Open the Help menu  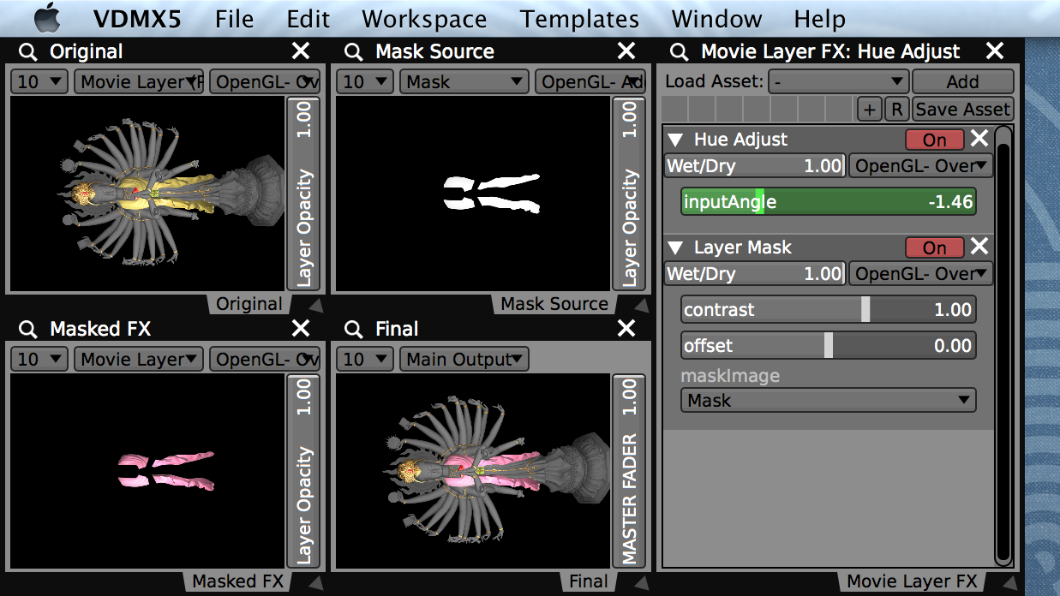click(x=819, y=19)
